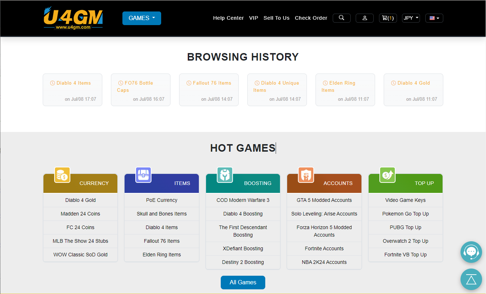Image resolution: width=486 pixels, height=294 pixels.
Task: Open PUBG Top Up
Action: (406, 227)
